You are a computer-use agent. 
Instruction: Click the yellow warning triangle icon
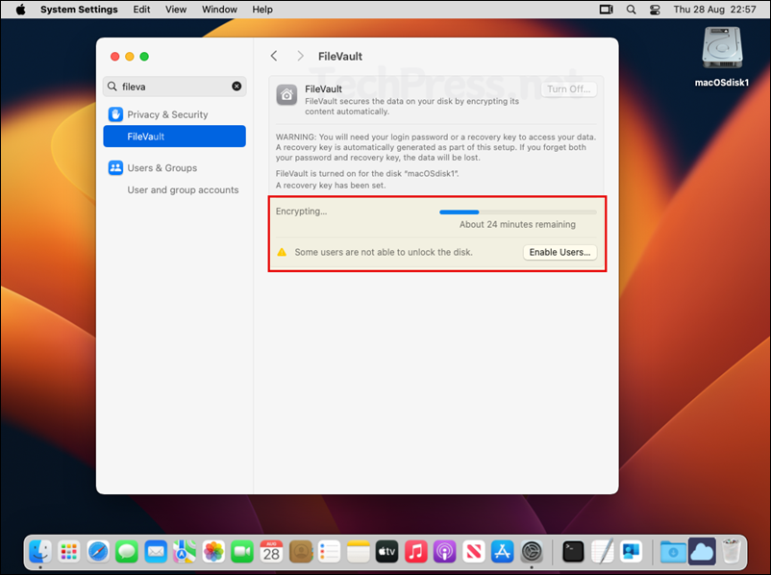pos(282,252)
